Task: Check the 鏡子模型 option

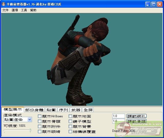Action: pos(70,121)
